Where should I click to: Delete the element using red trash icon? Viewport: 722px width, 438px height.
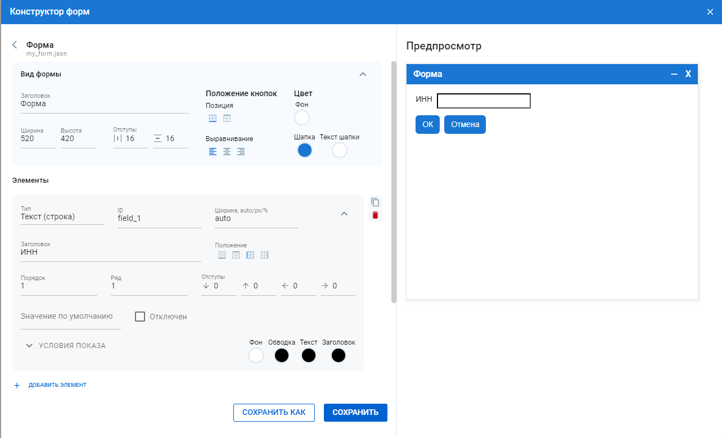point(375,215)
